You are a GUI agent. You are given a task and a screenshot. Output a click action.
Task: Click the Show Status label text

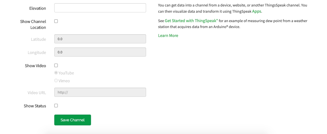pyautogui.click(x=35, y=106)
